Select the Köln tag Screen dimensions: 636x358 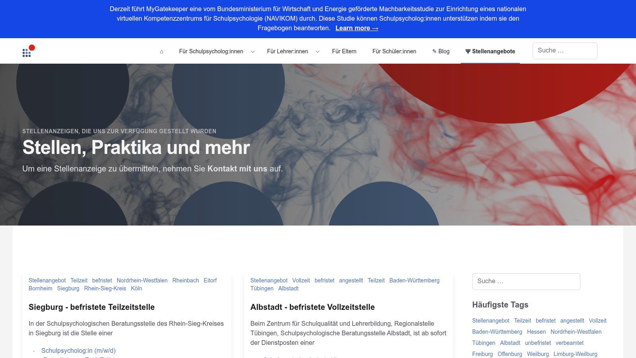(136, 288)
